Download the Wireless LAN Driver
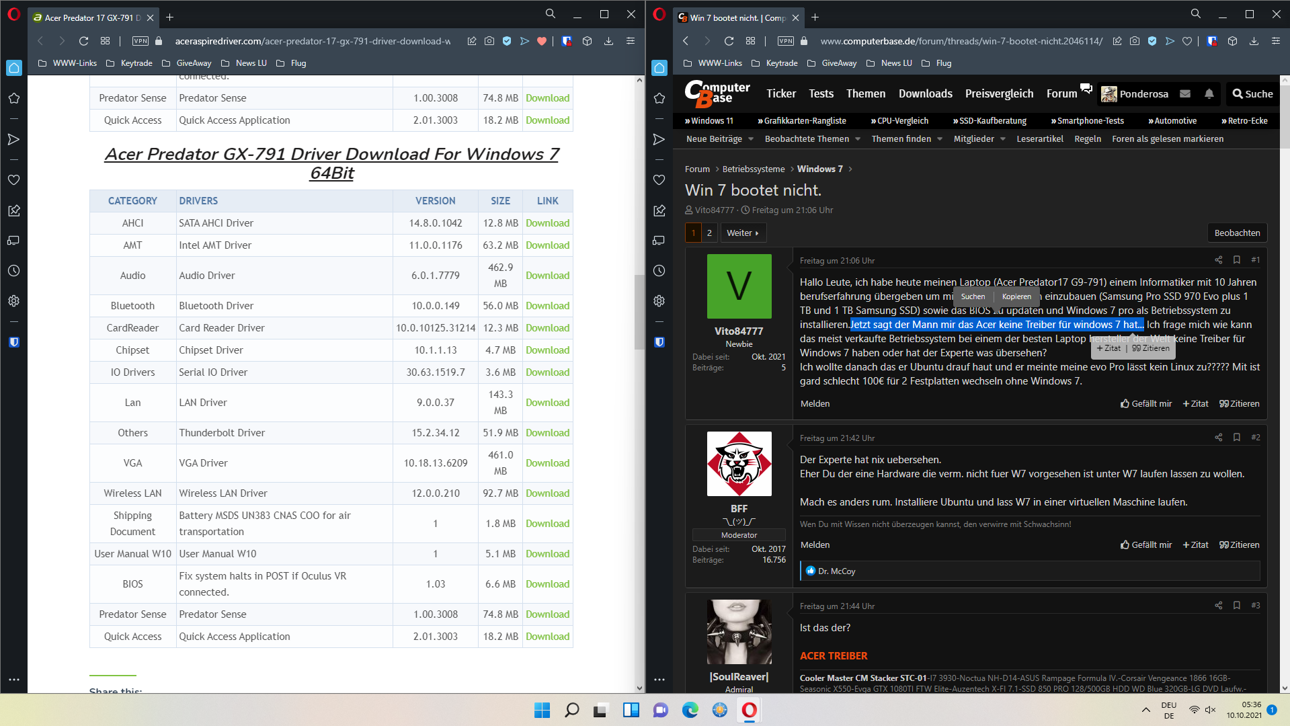 pyautogui.click(x=547, y=493)
